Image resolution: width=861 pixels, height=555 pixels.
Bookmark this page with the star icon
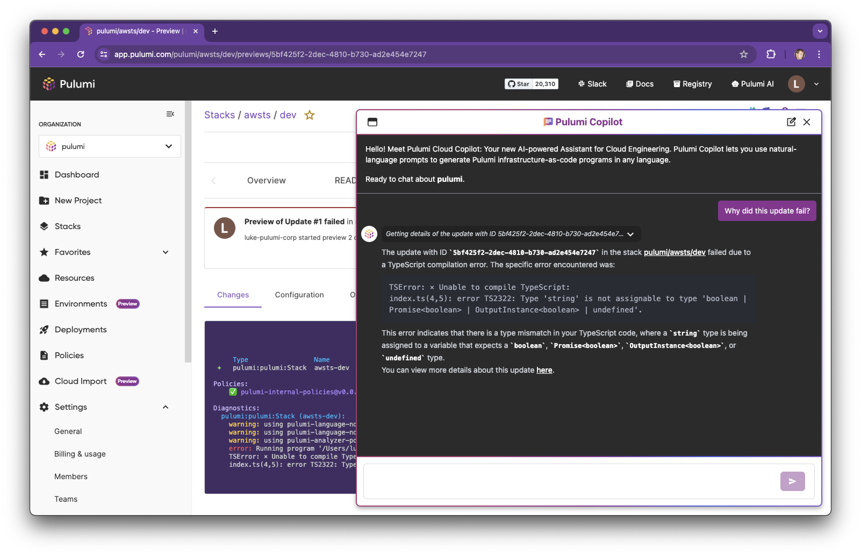click(x=744, y=54)
